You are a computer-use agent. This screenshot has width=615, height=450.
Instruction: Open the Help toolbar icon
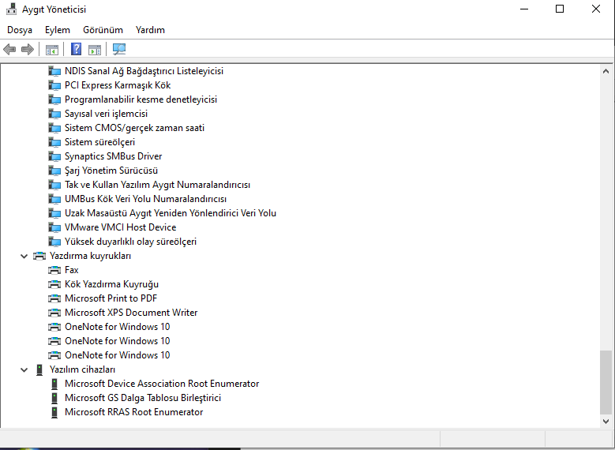pyautogui.click(x=76, y=49)
